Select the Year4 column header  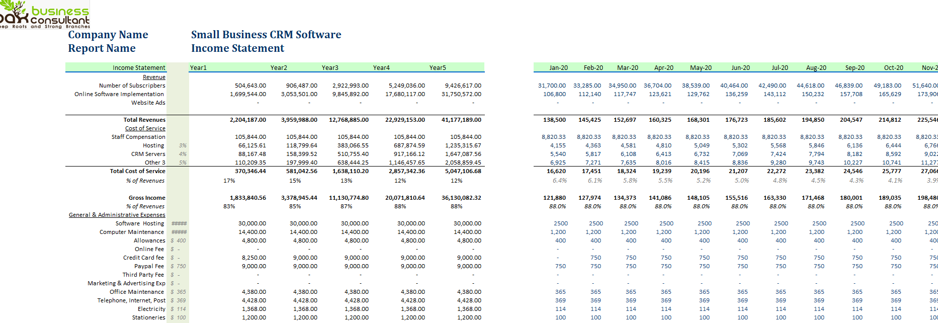point(381,68)
